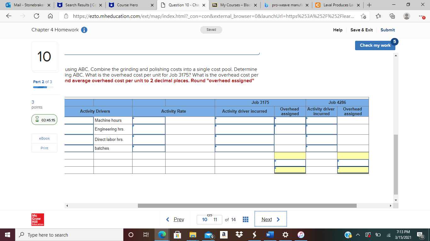This screenshot has height=241, width=430.
Task: Open the eBook link
Action: pos(44,138)
